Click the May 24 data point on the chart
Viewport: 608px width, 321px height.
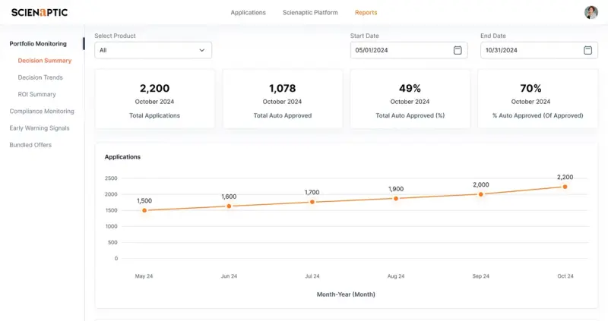[144, 210]
